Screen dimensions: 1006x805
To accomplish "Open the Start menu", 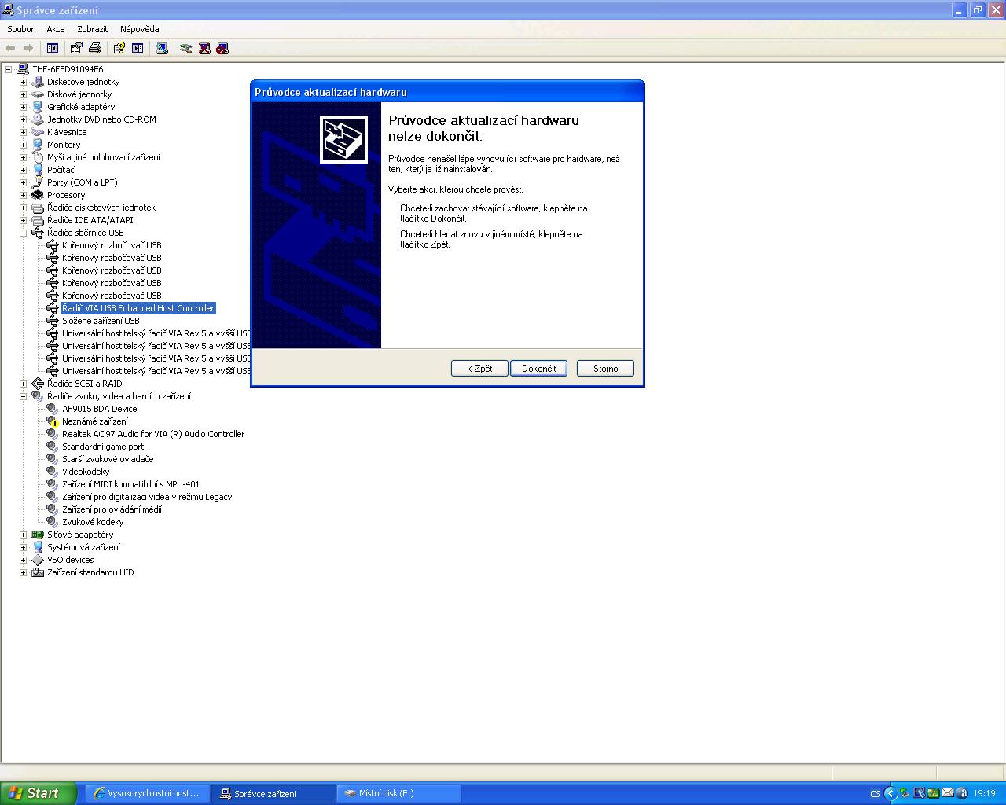I will tap(38, 793).
